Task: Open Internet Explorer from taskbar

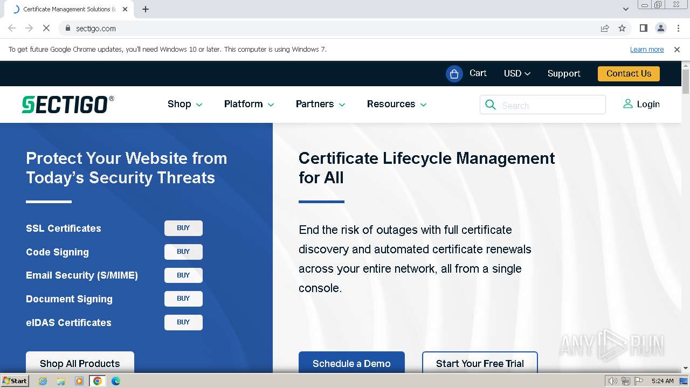Action: pyautogui.click(x=43, y=381)
